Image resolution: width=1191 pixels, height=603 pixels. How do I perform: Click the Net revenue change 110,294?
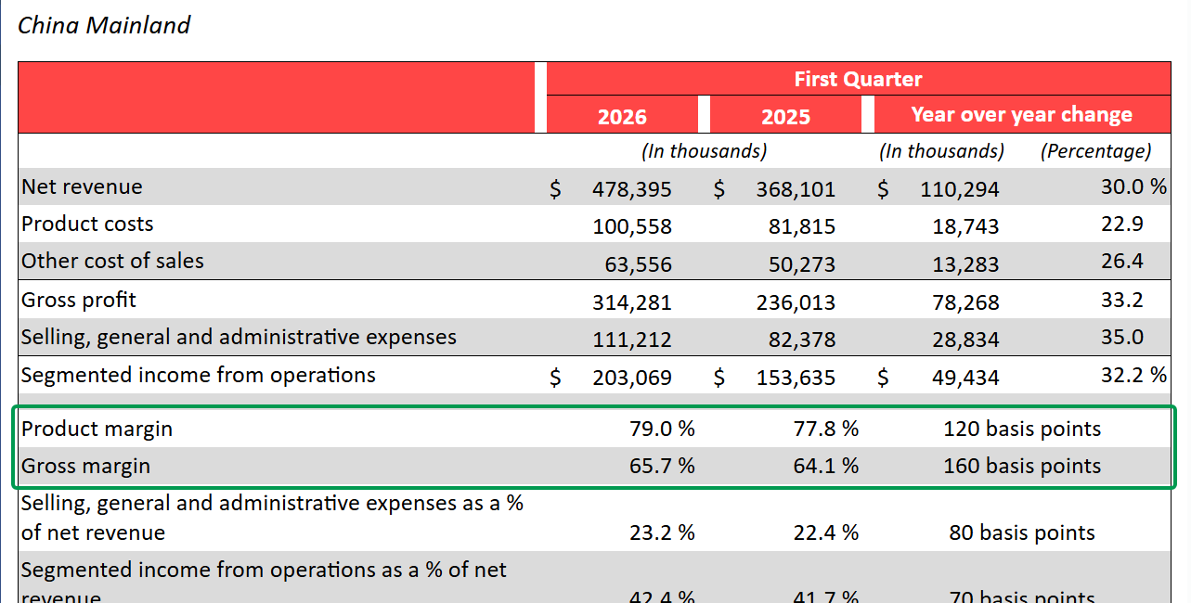point(960,189)
